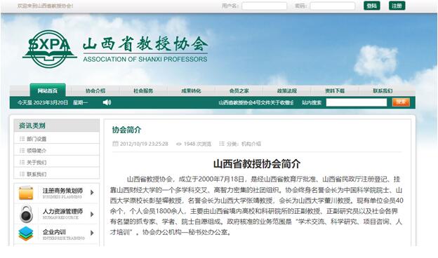The image size is (438, 258).
Task: Click the 山西省教授协会 banner title
Action: 145,43
